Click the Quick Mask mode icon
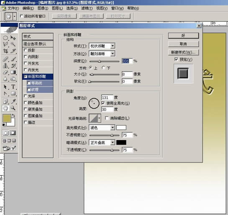The image size is (228, 215). click(x=13, y=133)
